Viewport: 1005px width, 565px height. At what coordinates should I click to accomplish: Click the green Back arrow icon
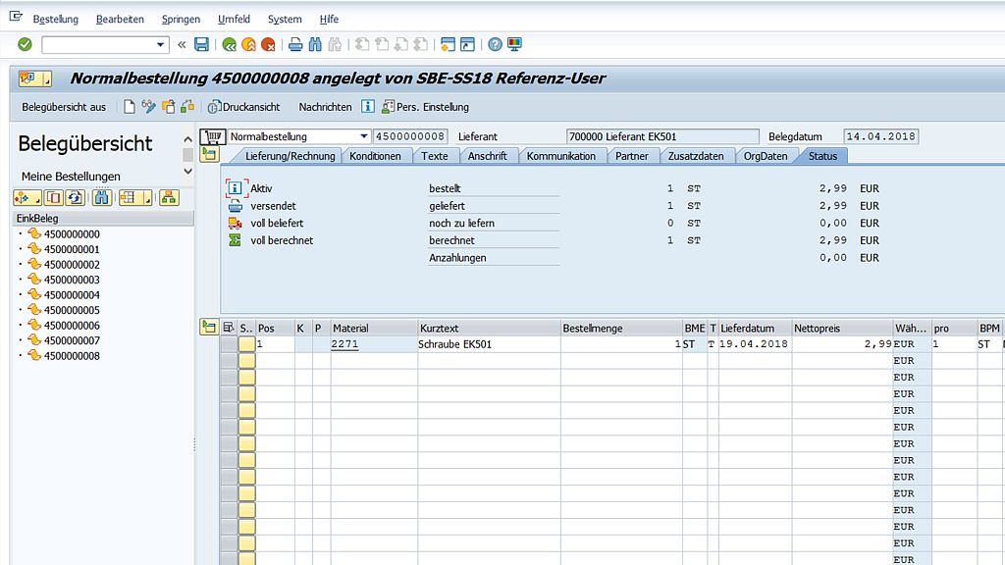pos(229,44)
